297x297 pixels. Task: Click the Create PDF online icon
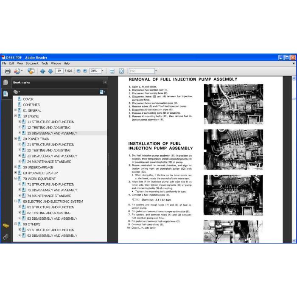[17, 71]
